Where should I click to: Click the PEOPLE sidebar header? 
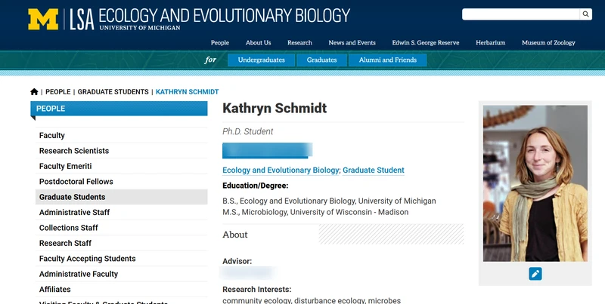(x=119, y=109)
